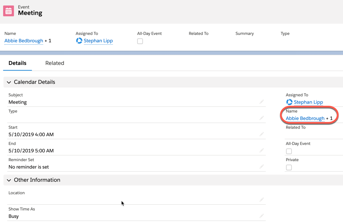This screenshot has width=343, height=223.
Task: Check the Private checkbox
Action: [289, 167]
